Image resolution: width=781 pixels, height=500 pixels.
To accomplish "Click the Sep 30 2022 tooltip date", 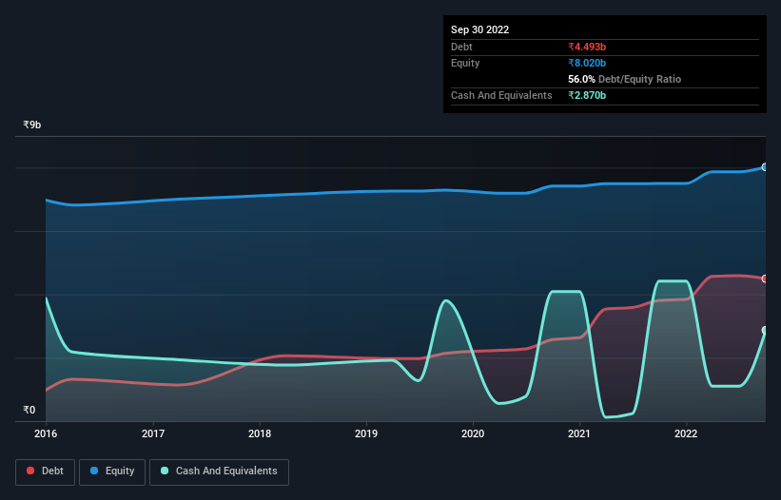I will tap(480, 29).
